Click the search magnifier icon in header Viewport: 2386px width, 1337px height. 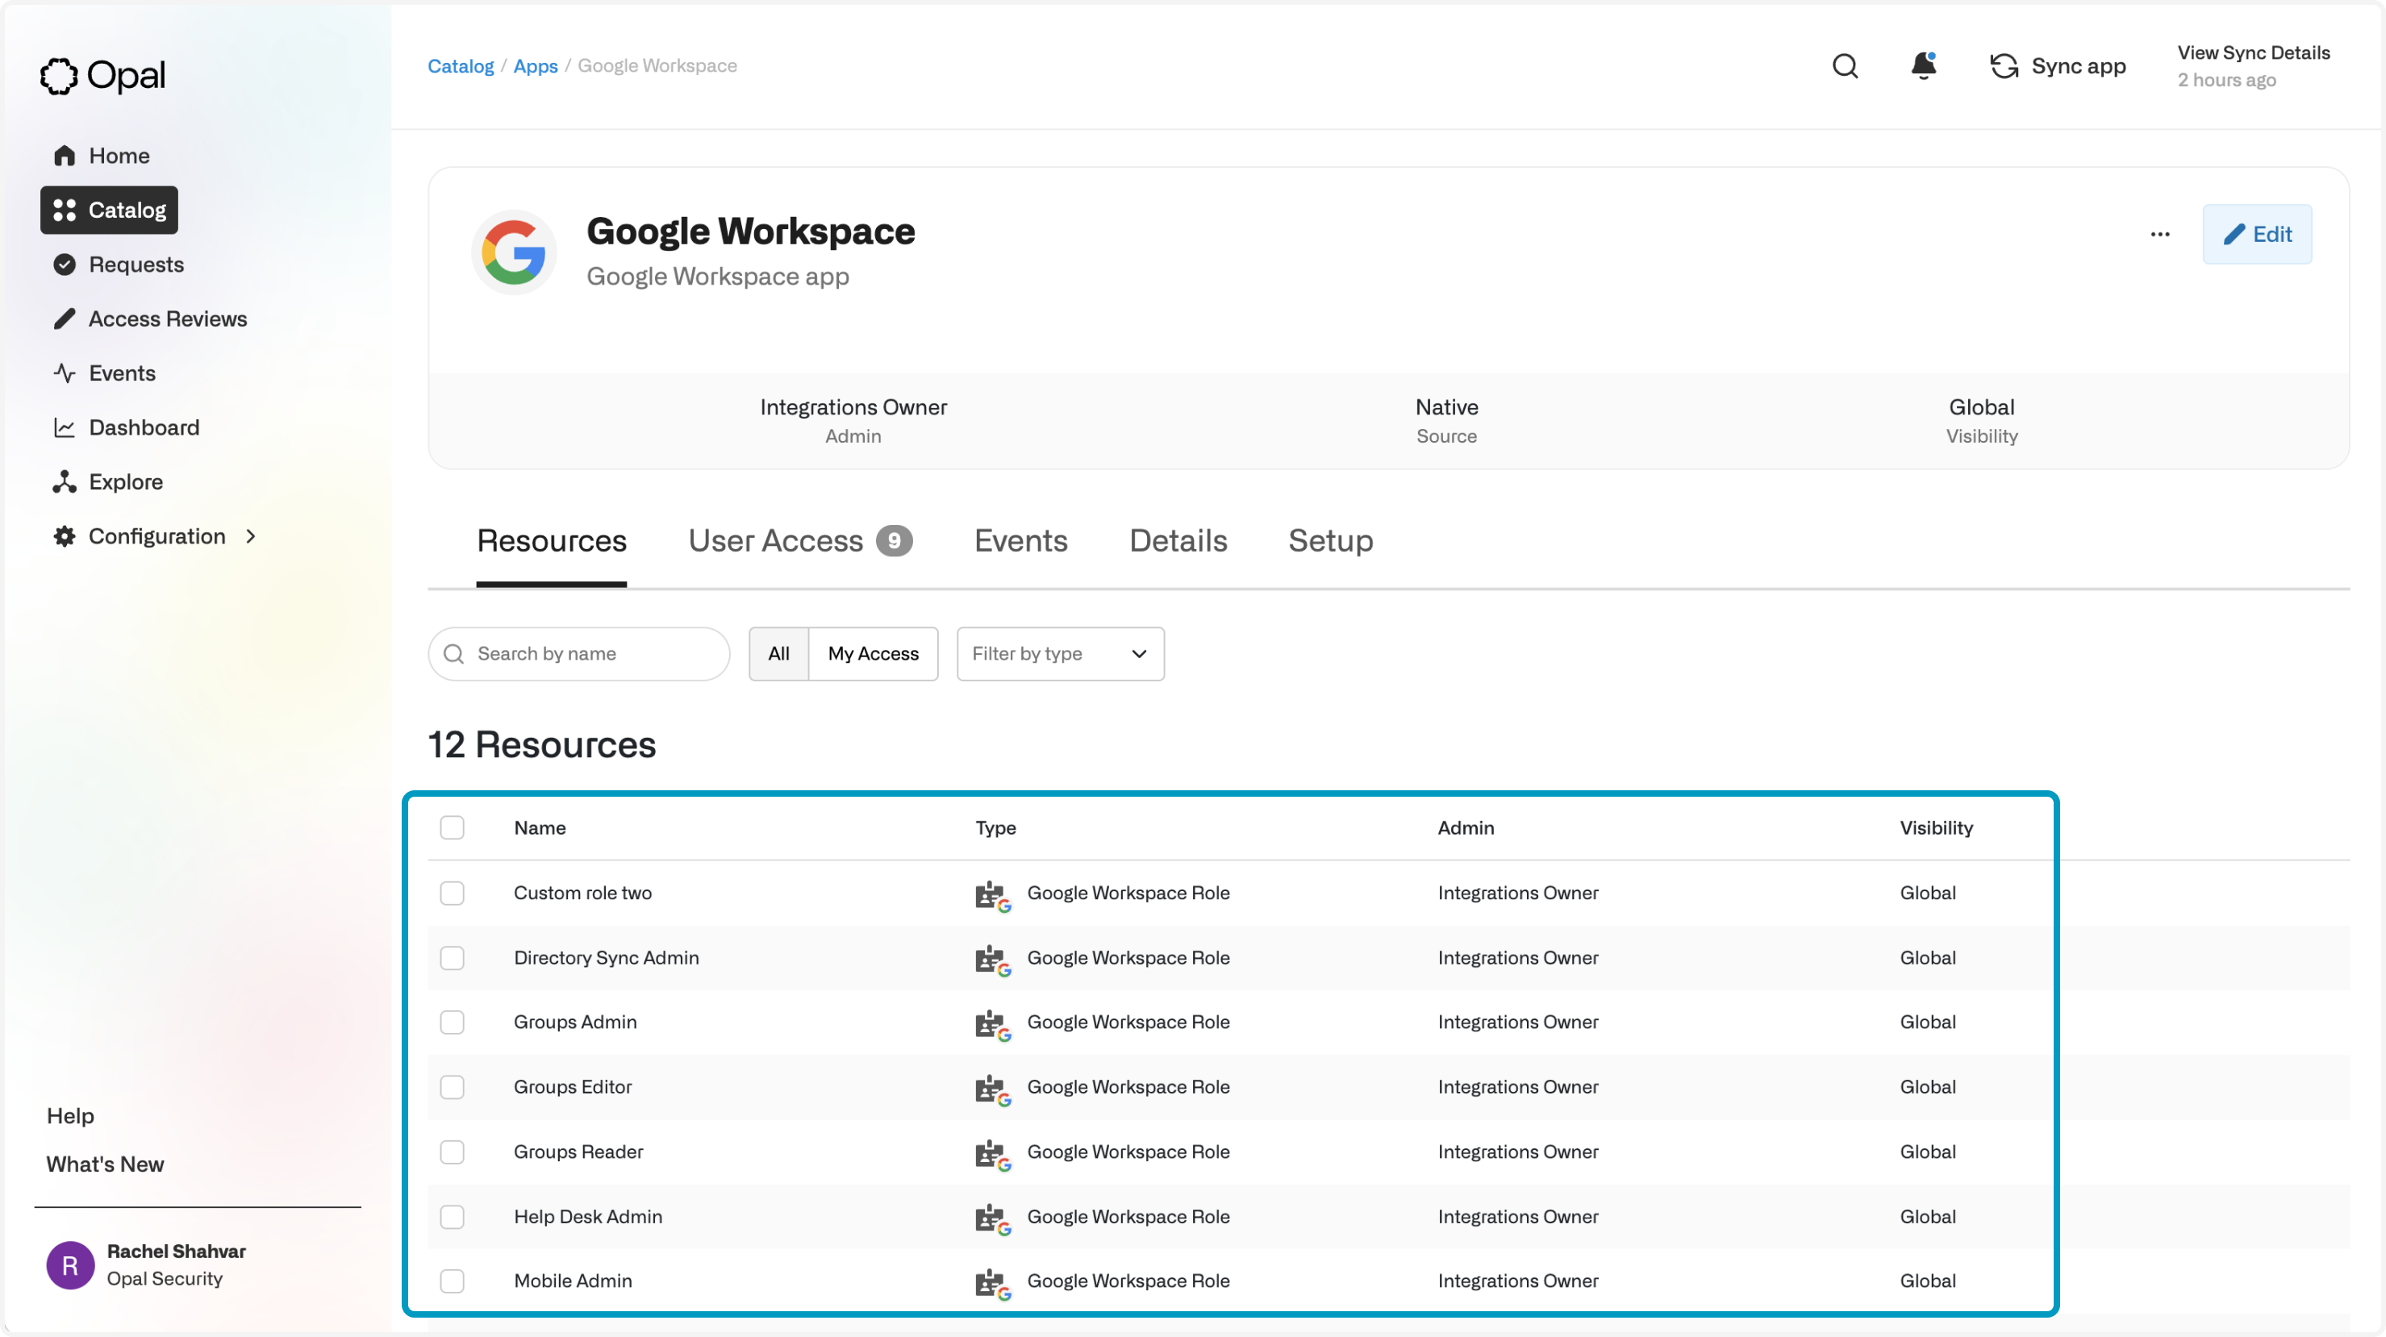[x=1845, y=67]
